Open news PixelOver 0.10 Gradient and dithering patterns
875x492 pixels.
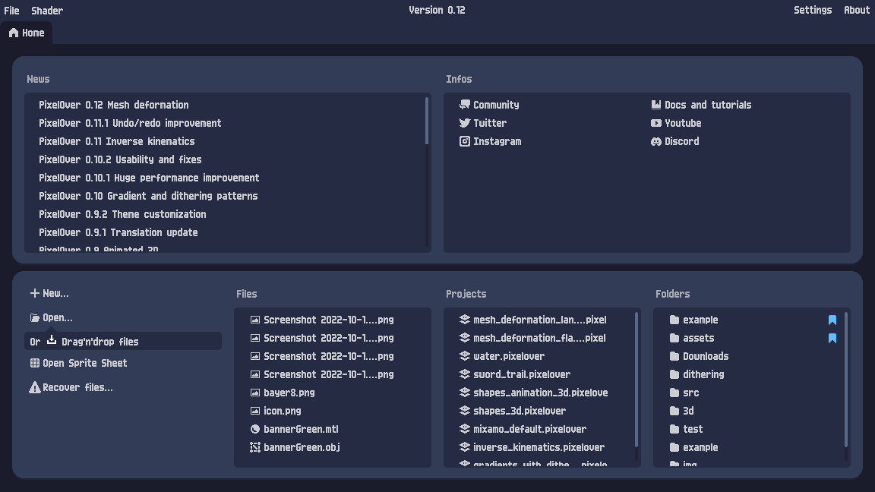148,196
